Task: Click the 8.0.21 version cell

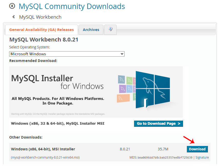Action: [125, 149]
